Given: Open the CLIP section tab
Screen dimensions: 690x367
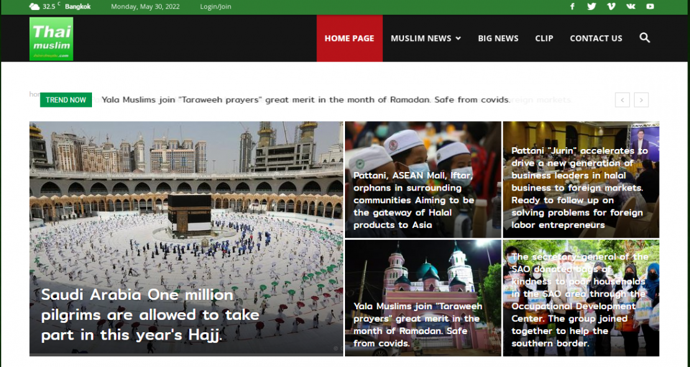Looking at the screenshot, I should click(x=544, y=38).
